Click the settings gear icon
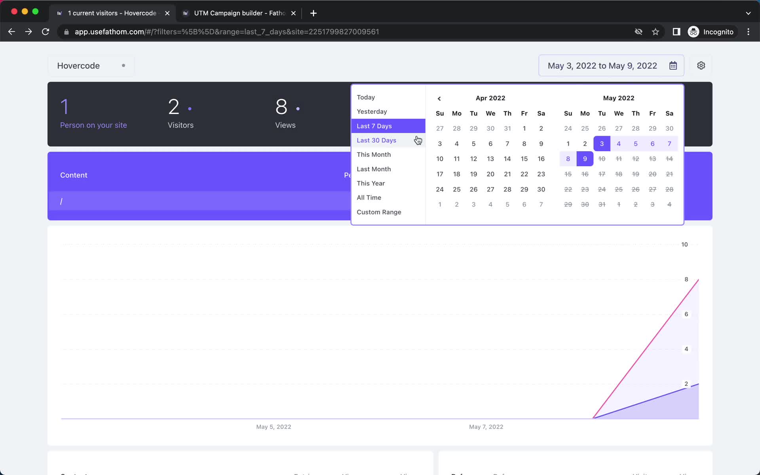760x475 pixels. (x=701, y=66)
